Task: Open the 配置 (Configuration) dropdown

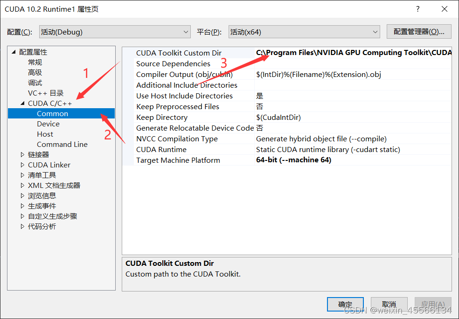Action: [x=114, y=31]
